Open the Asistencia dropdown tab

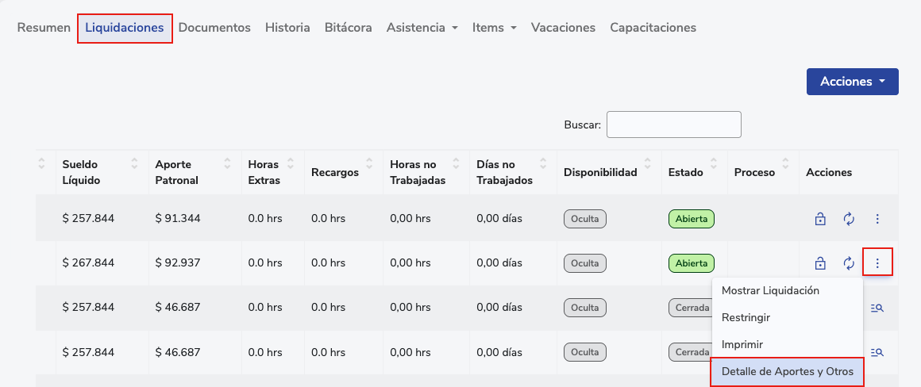(x=422, y=28)
